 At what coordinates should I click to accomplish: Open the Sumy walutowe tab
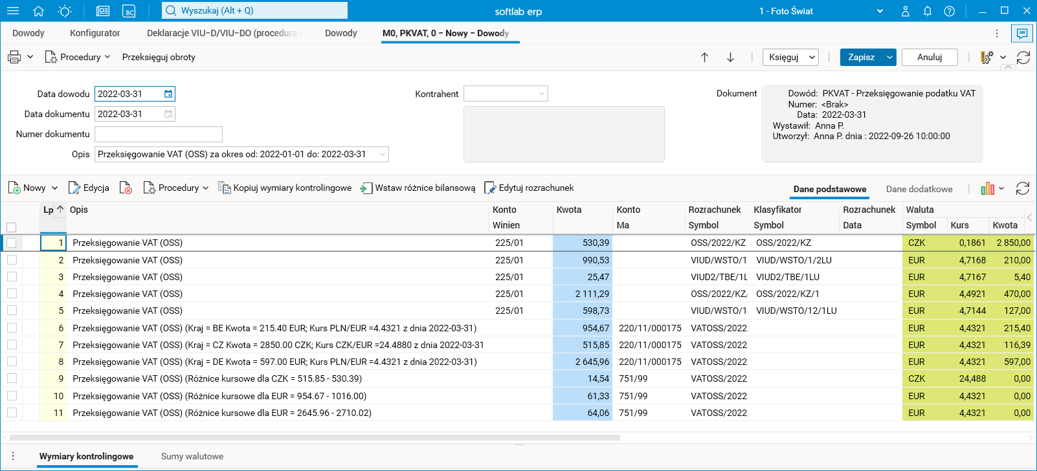192,456
